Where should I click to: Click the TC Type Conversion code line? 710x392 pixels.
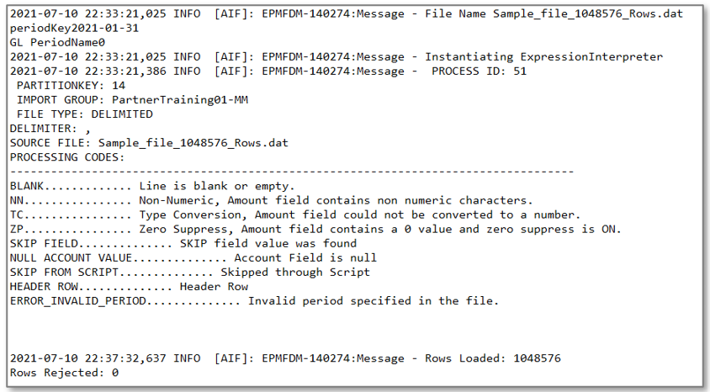click(x=294, y=215)
